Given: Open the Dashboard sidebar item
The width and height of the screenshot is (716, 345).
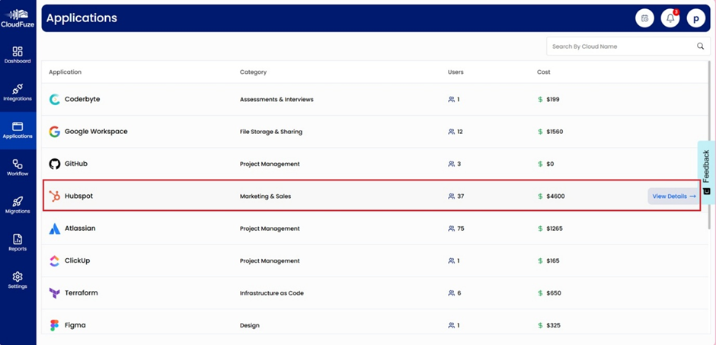Looking at the screenshot, I should (18, 56).
